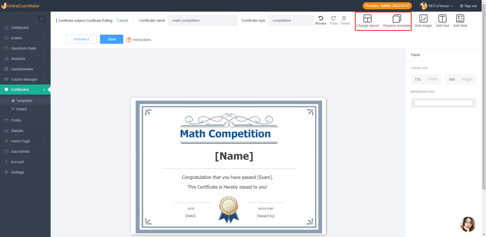Click the user avatar next to SEO of hzxue

pyautogui.click(x=423, y=6)
